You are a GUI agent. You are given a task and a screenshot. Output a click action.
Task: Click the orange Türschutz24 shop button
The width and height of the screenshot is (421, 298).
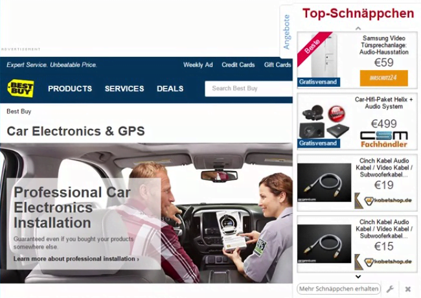[383, 78]
